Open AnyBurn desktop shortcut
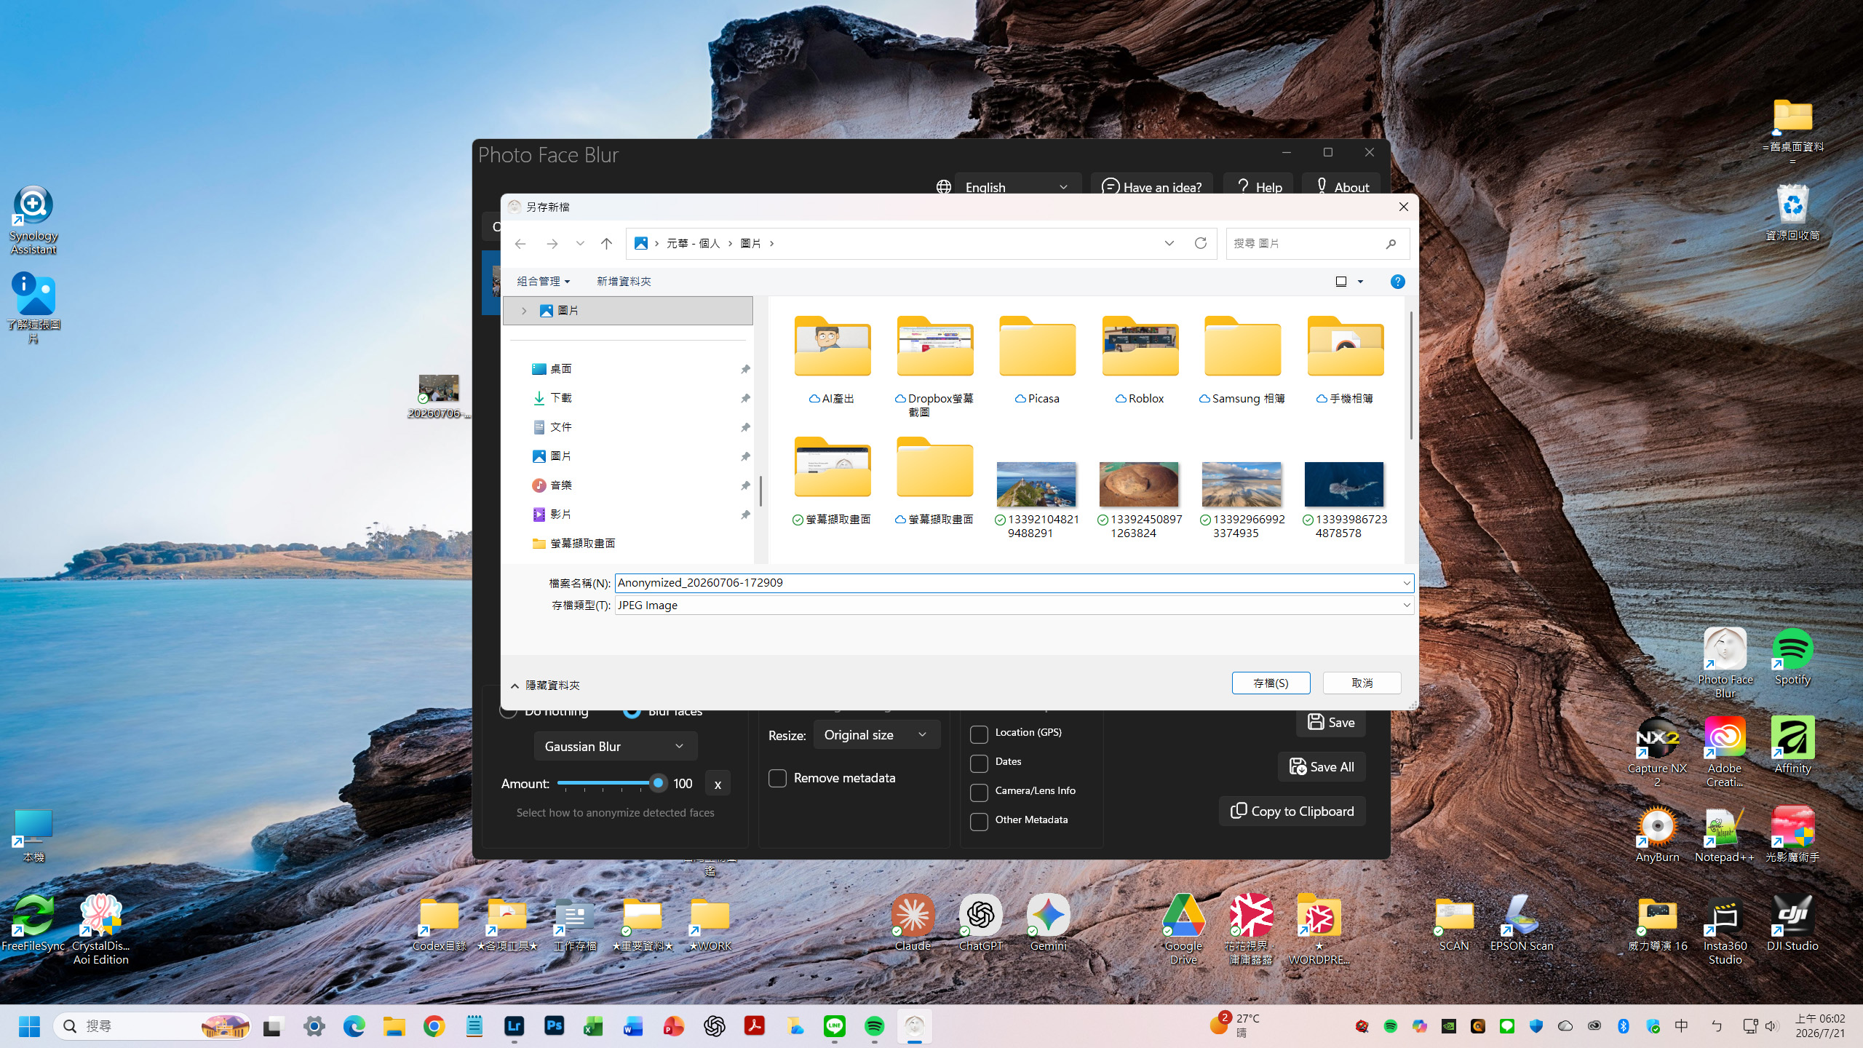The image size is (1863, 1048). click(x=1657, y=834)
